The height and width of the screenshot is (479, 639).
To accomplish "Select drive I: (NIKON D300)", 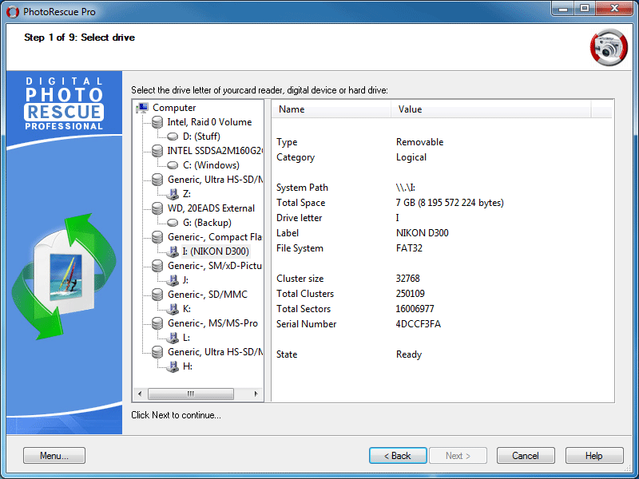I will coord(216,251).
